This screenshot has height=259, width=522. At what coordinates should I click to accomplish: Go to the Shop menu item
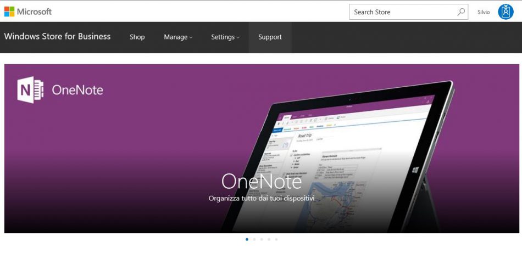137,37
